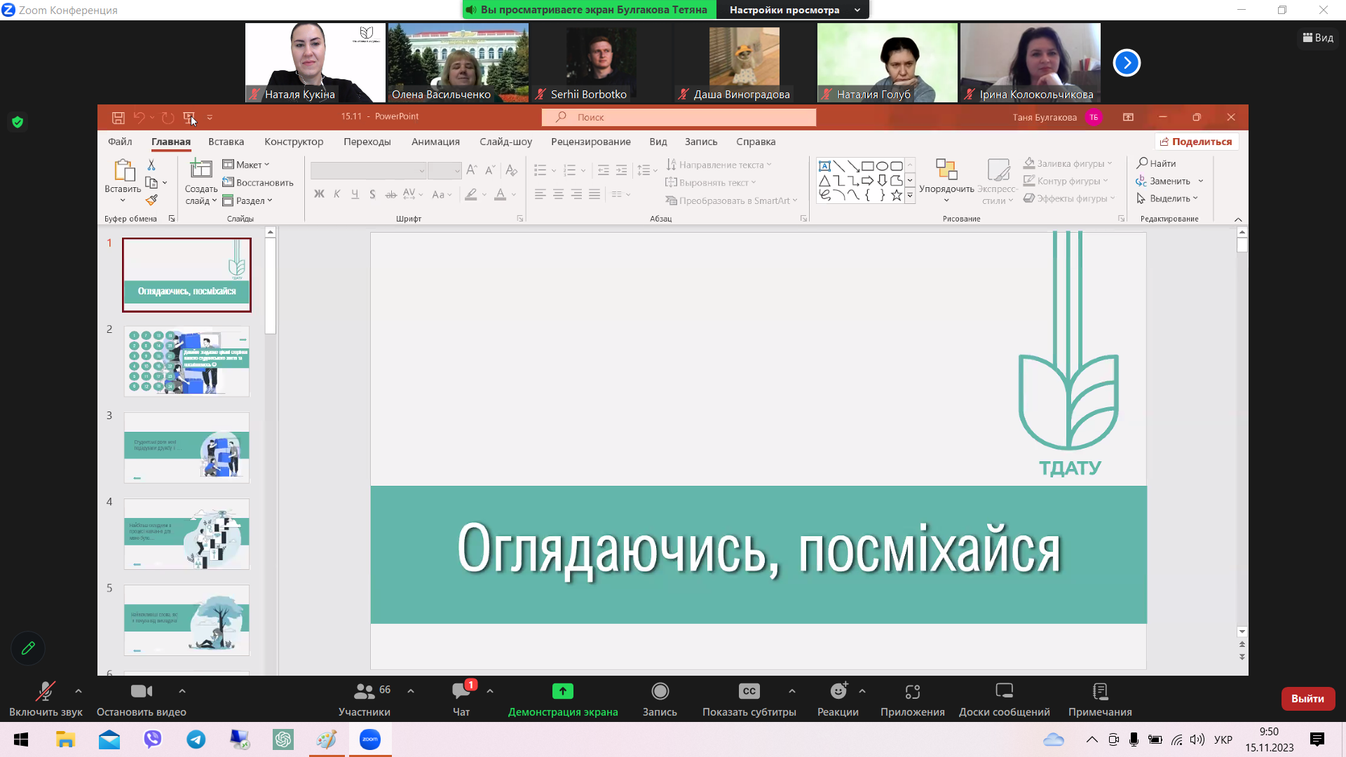Click the Chat speech bubble icon
The height and width of the screenshot is (757, 1346).
(461, 692)
